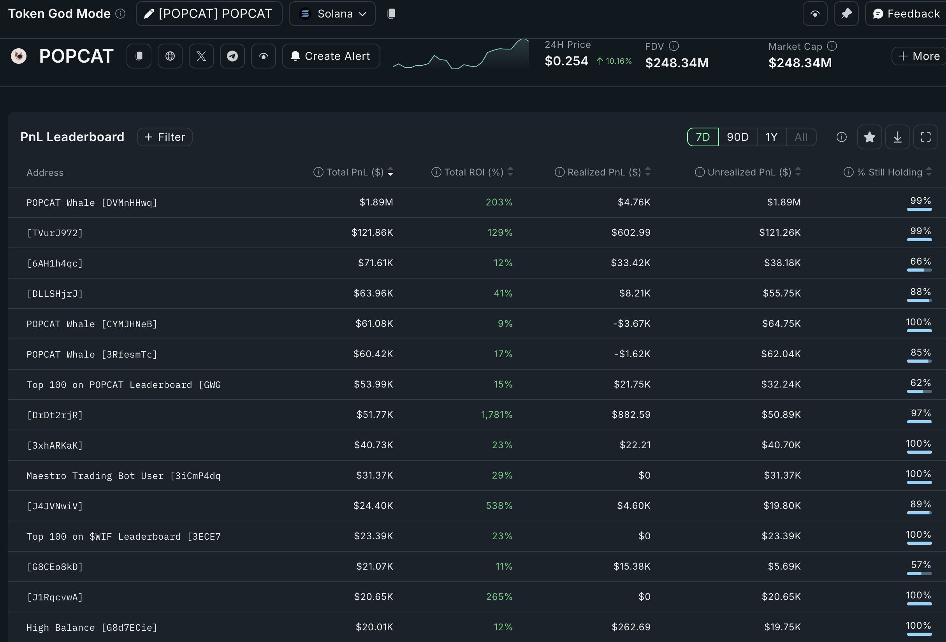Toggle watch eye icon next to POPCAT

tap(264, 56)
